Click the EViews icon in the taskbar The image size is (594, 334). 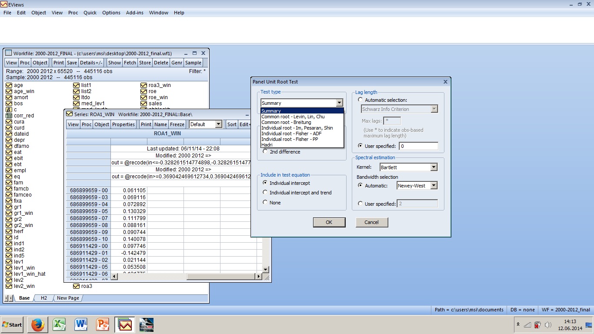[x=124, y=324]
